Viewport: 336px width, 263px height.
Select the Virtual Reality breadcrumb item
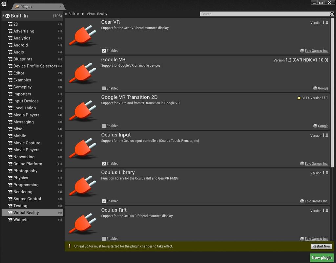click(x=97, y=14)
